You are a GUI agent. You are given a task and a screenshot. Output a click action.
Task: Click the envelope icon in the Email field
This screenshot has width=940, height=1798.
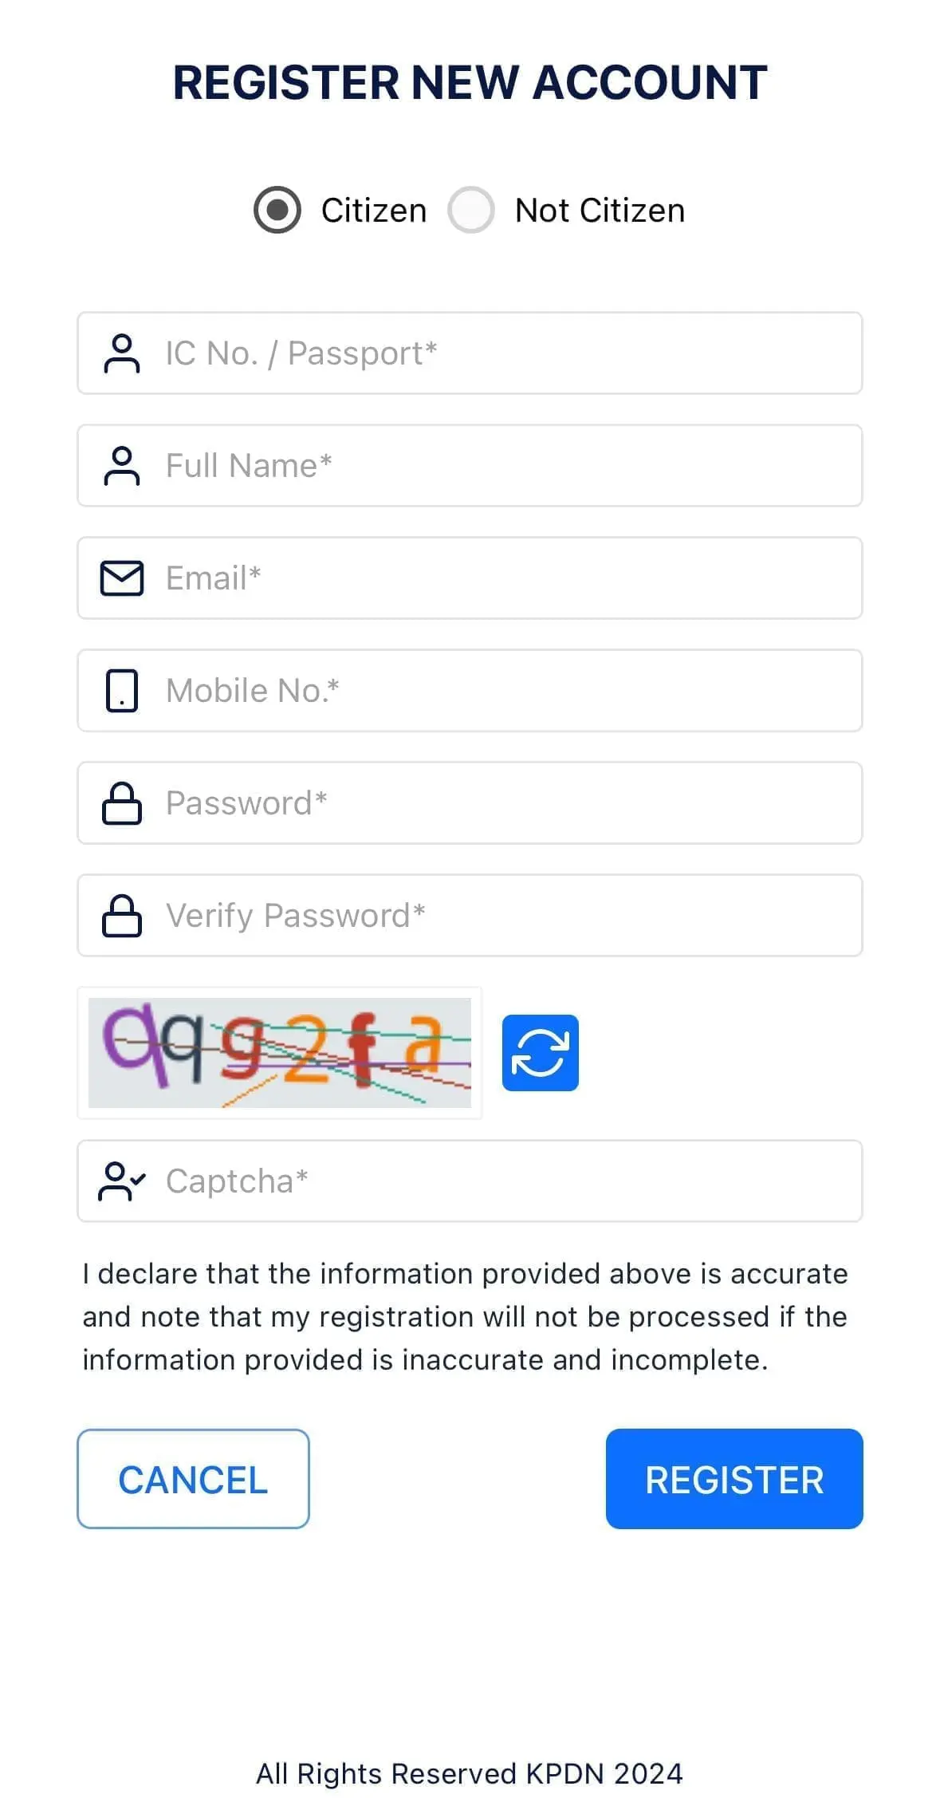coord(122,578)
